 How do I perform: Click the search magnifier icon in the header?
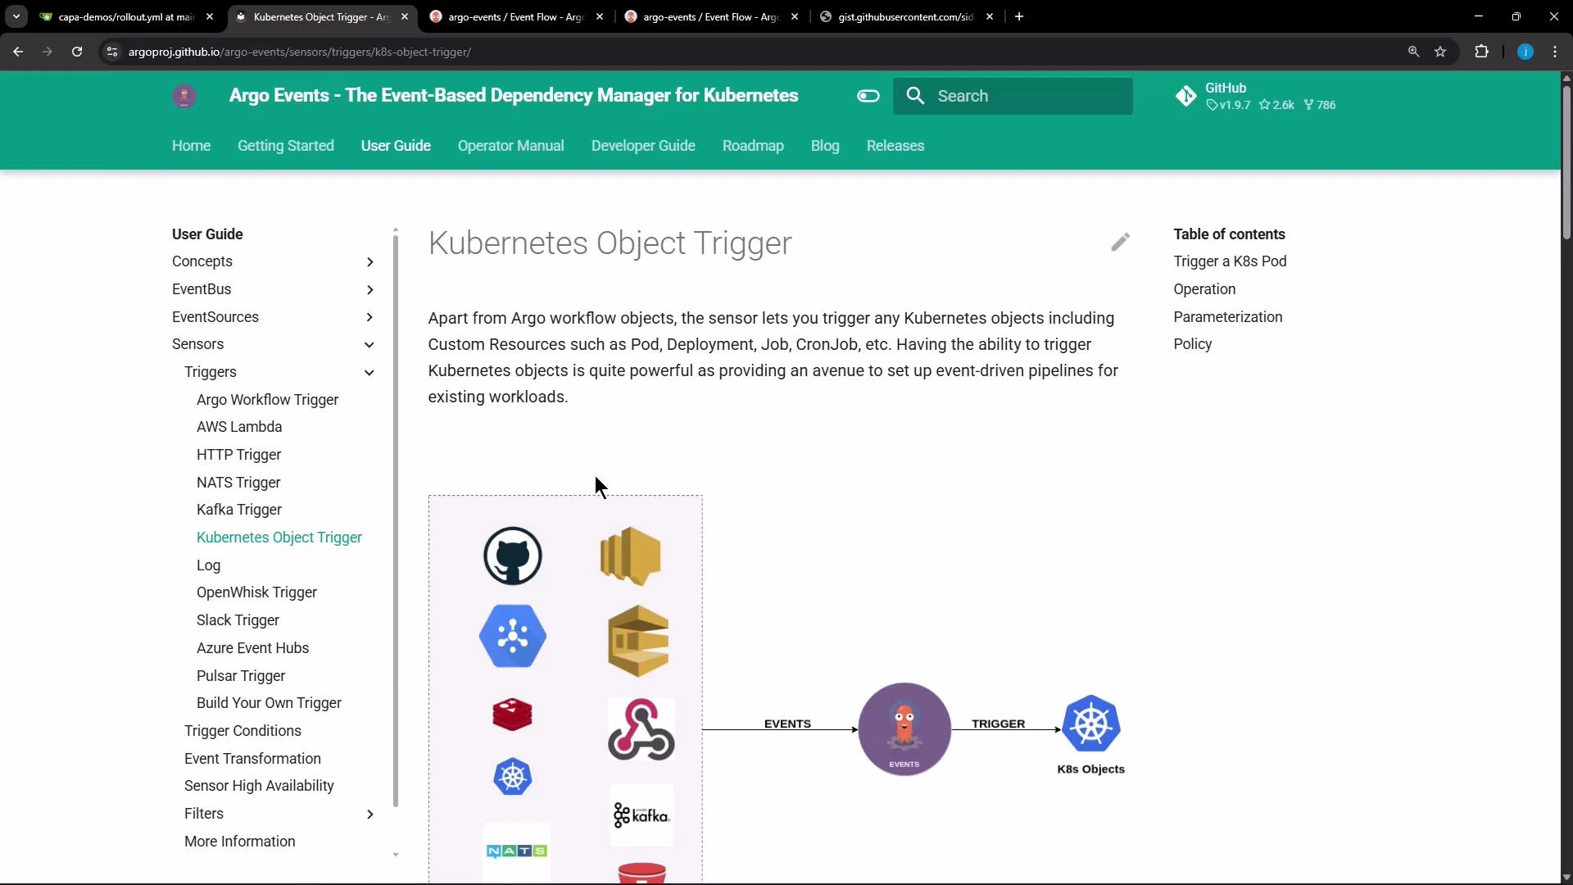(915, 96)
